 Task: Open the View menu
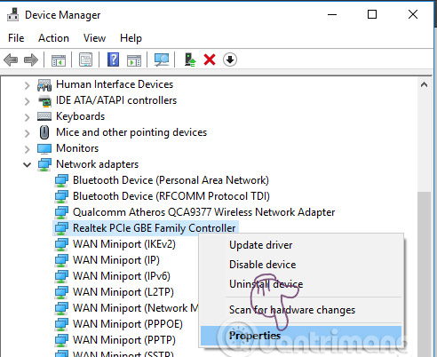click(94, 38)
